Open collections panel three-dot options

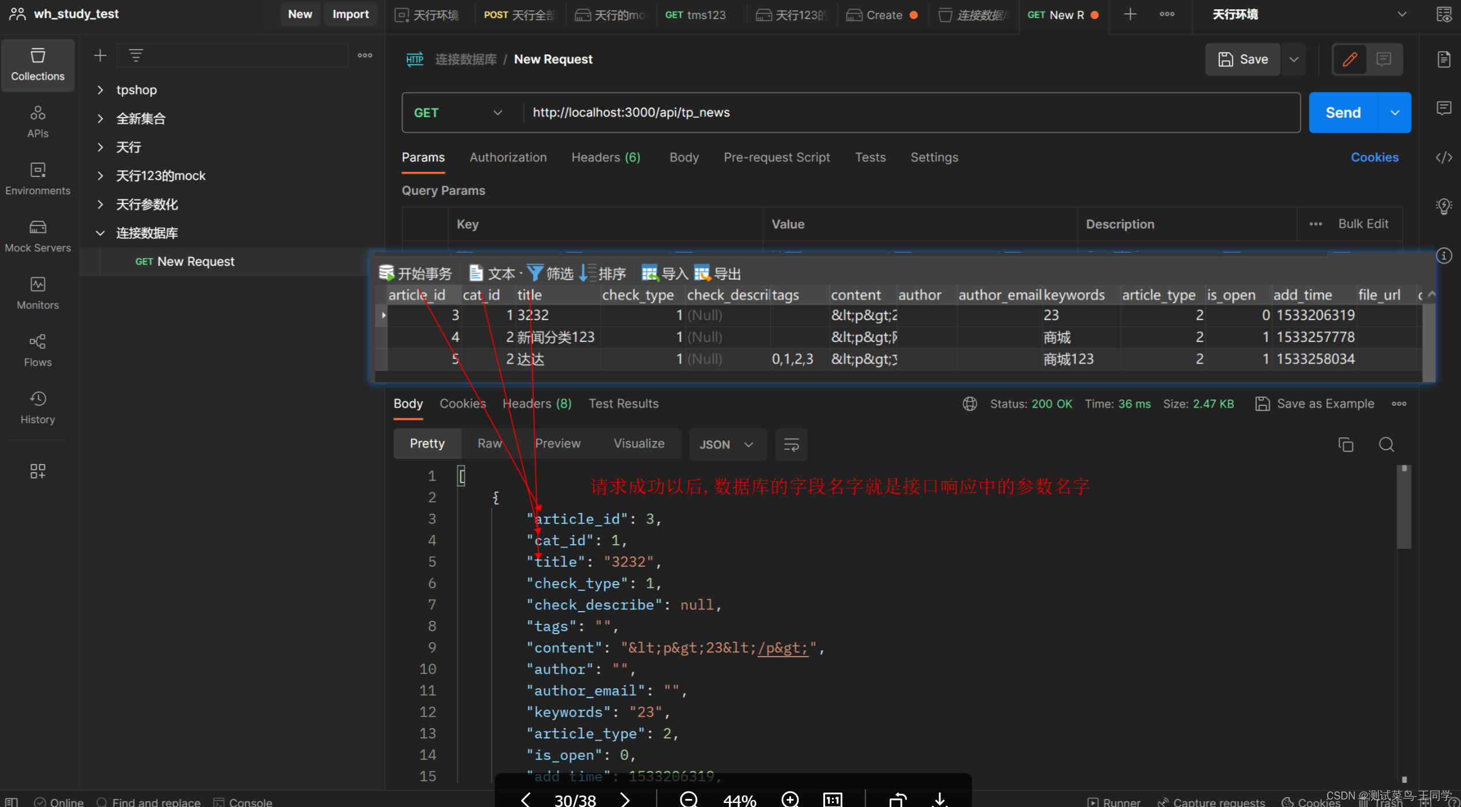[364, 55]
